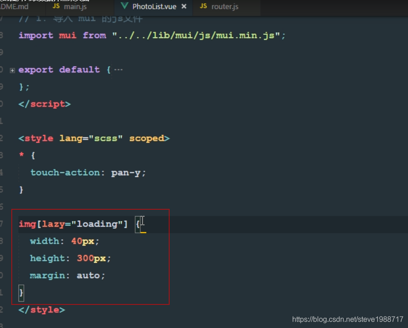Click the 'scss' lang attribute value
The image size is (408, 328).
click(x=105, y=138)
